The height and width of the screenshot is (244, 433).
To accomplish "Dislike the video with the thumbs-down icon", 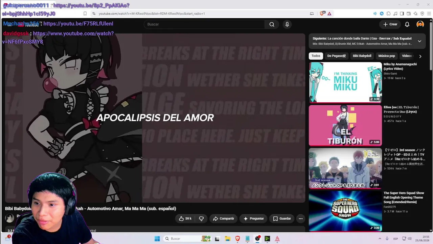I will (201, 219).
